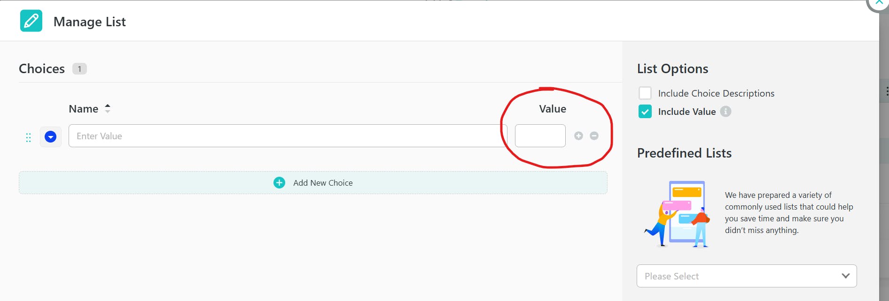Expand the blue circular arrow on the choice row
This screenshot has height=301, width=889.
click(51, 136)
